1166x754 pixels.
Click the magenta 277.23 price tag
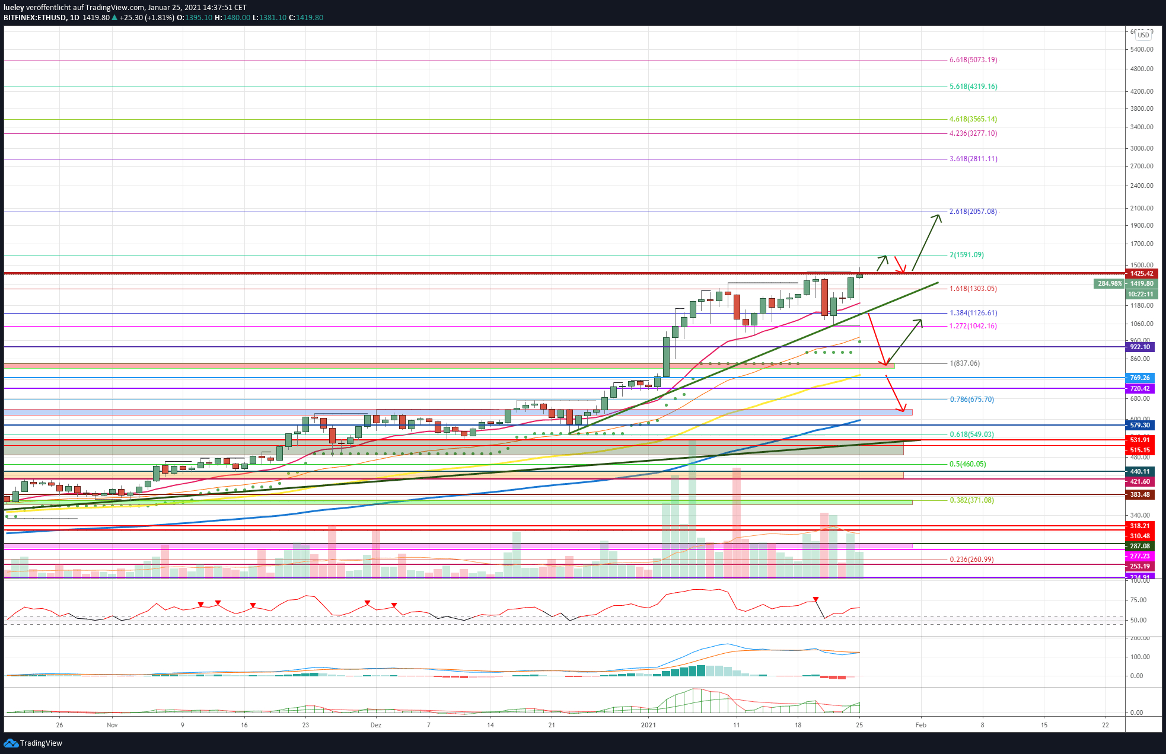[x=1140, y=557]
